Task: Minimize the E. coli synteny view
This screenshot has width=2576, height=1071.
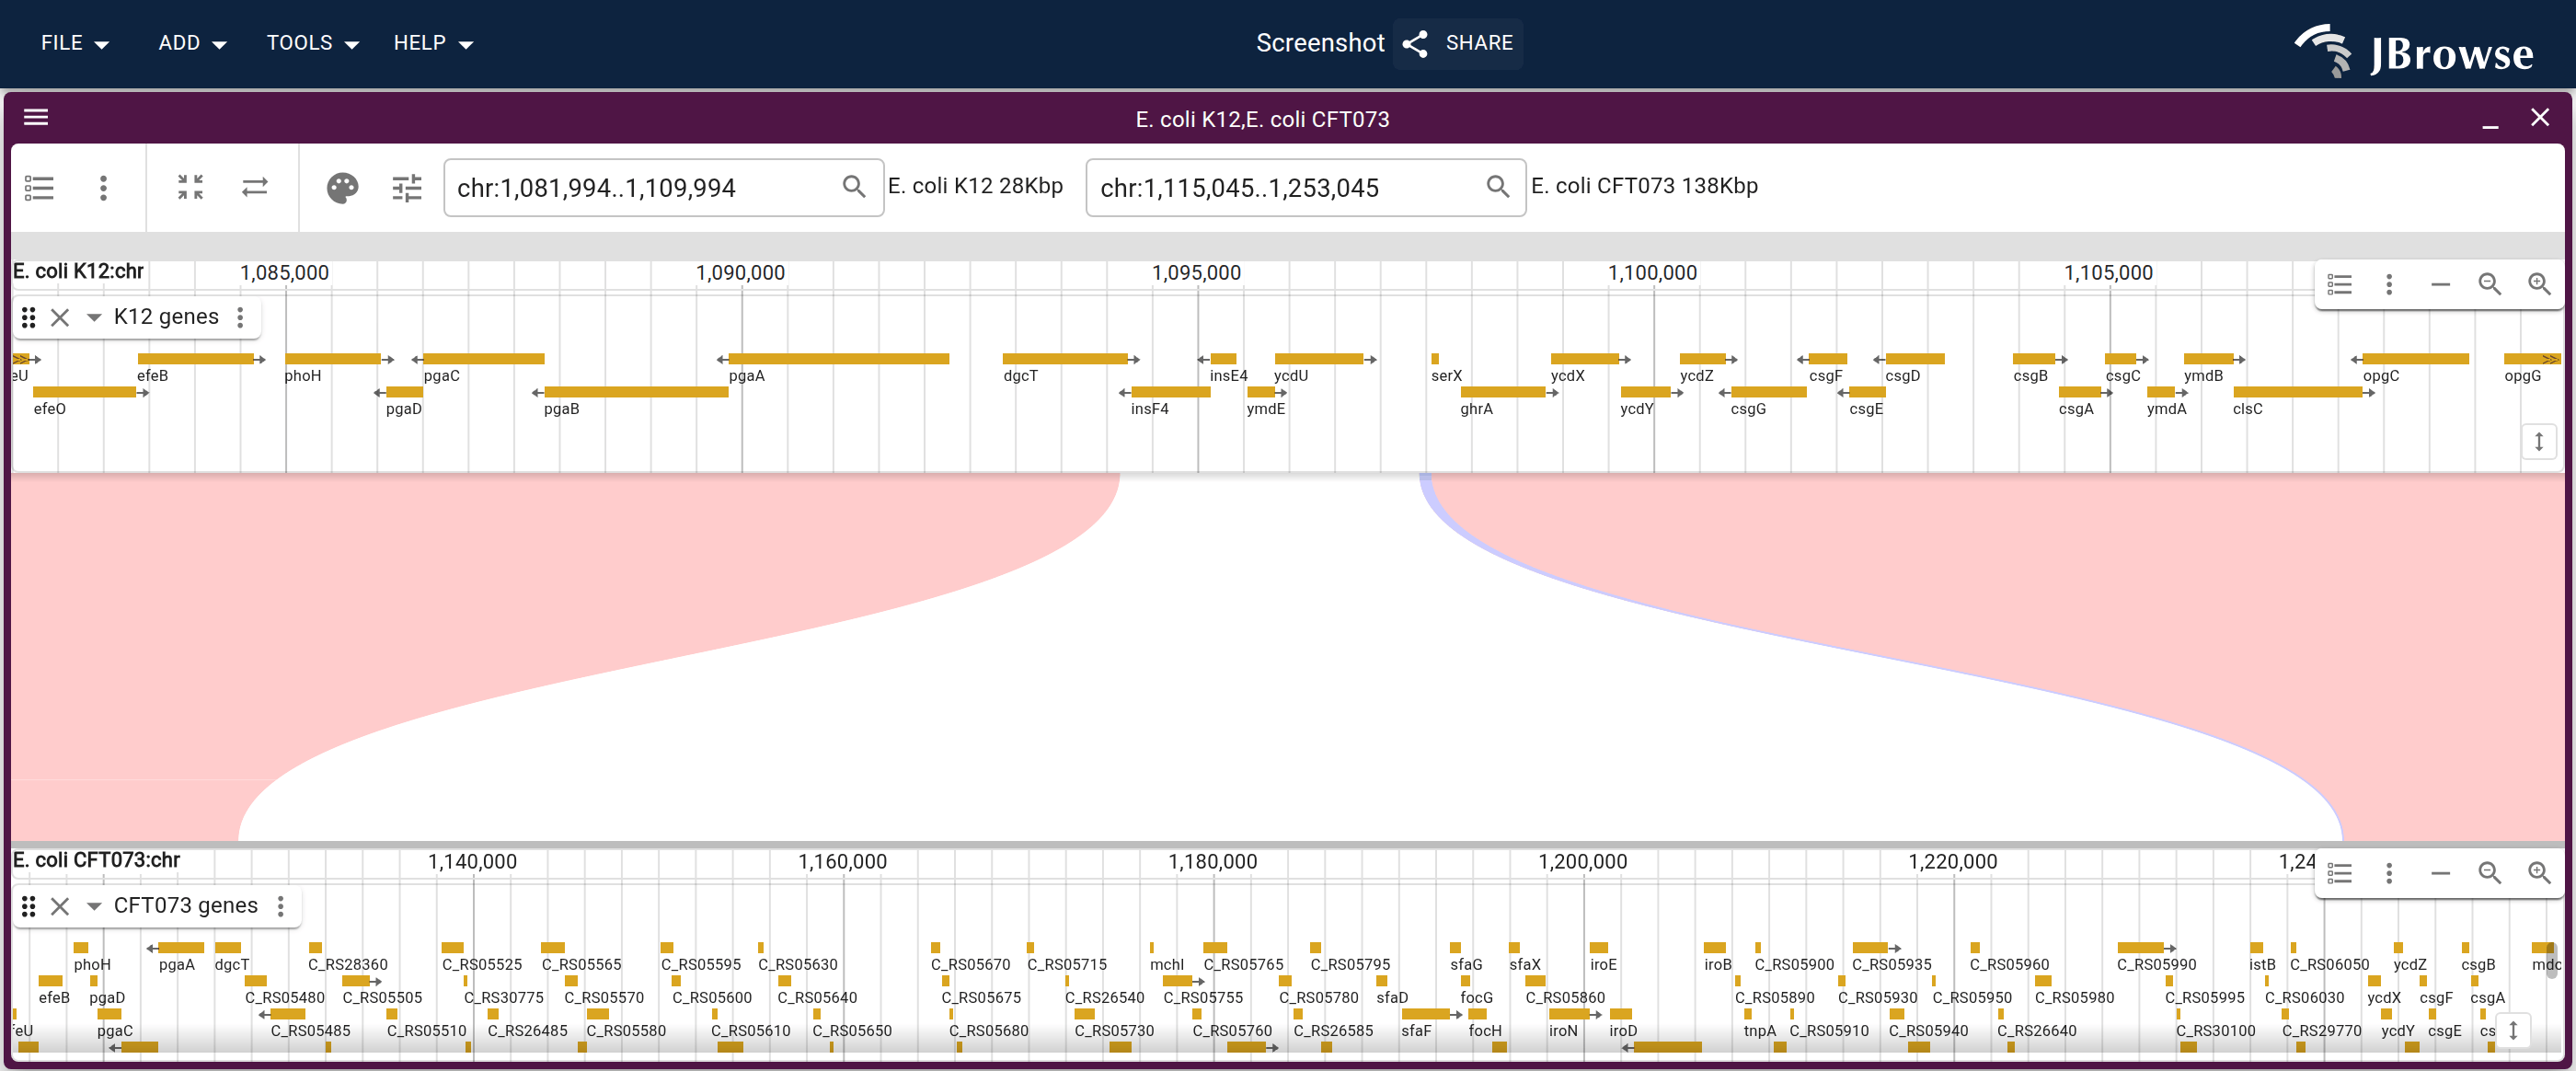Action: coord(2490,119)
